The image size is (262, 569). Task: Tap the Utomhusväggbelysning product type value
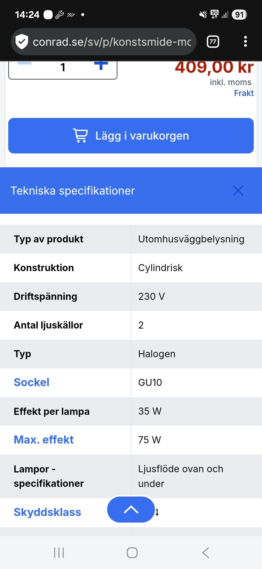(191, 239)
